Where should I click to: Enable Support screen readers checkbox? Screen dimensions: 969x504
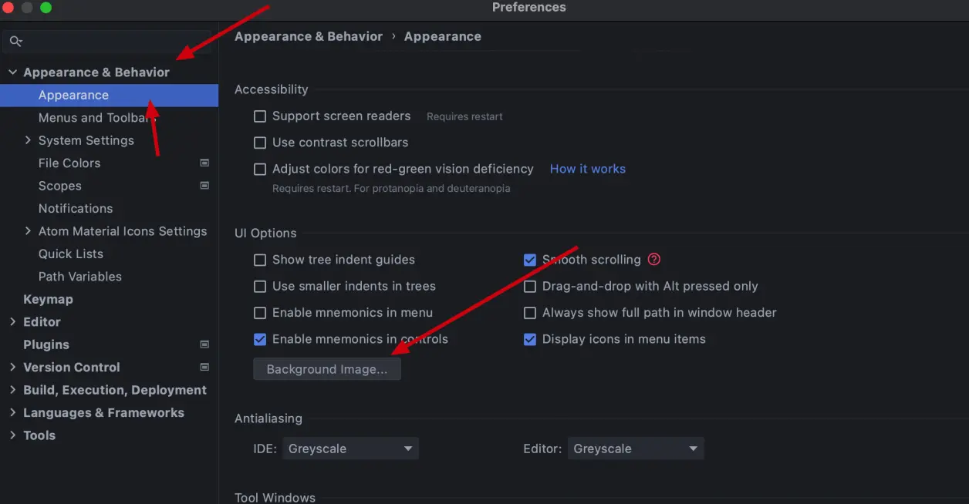[260, 116]
